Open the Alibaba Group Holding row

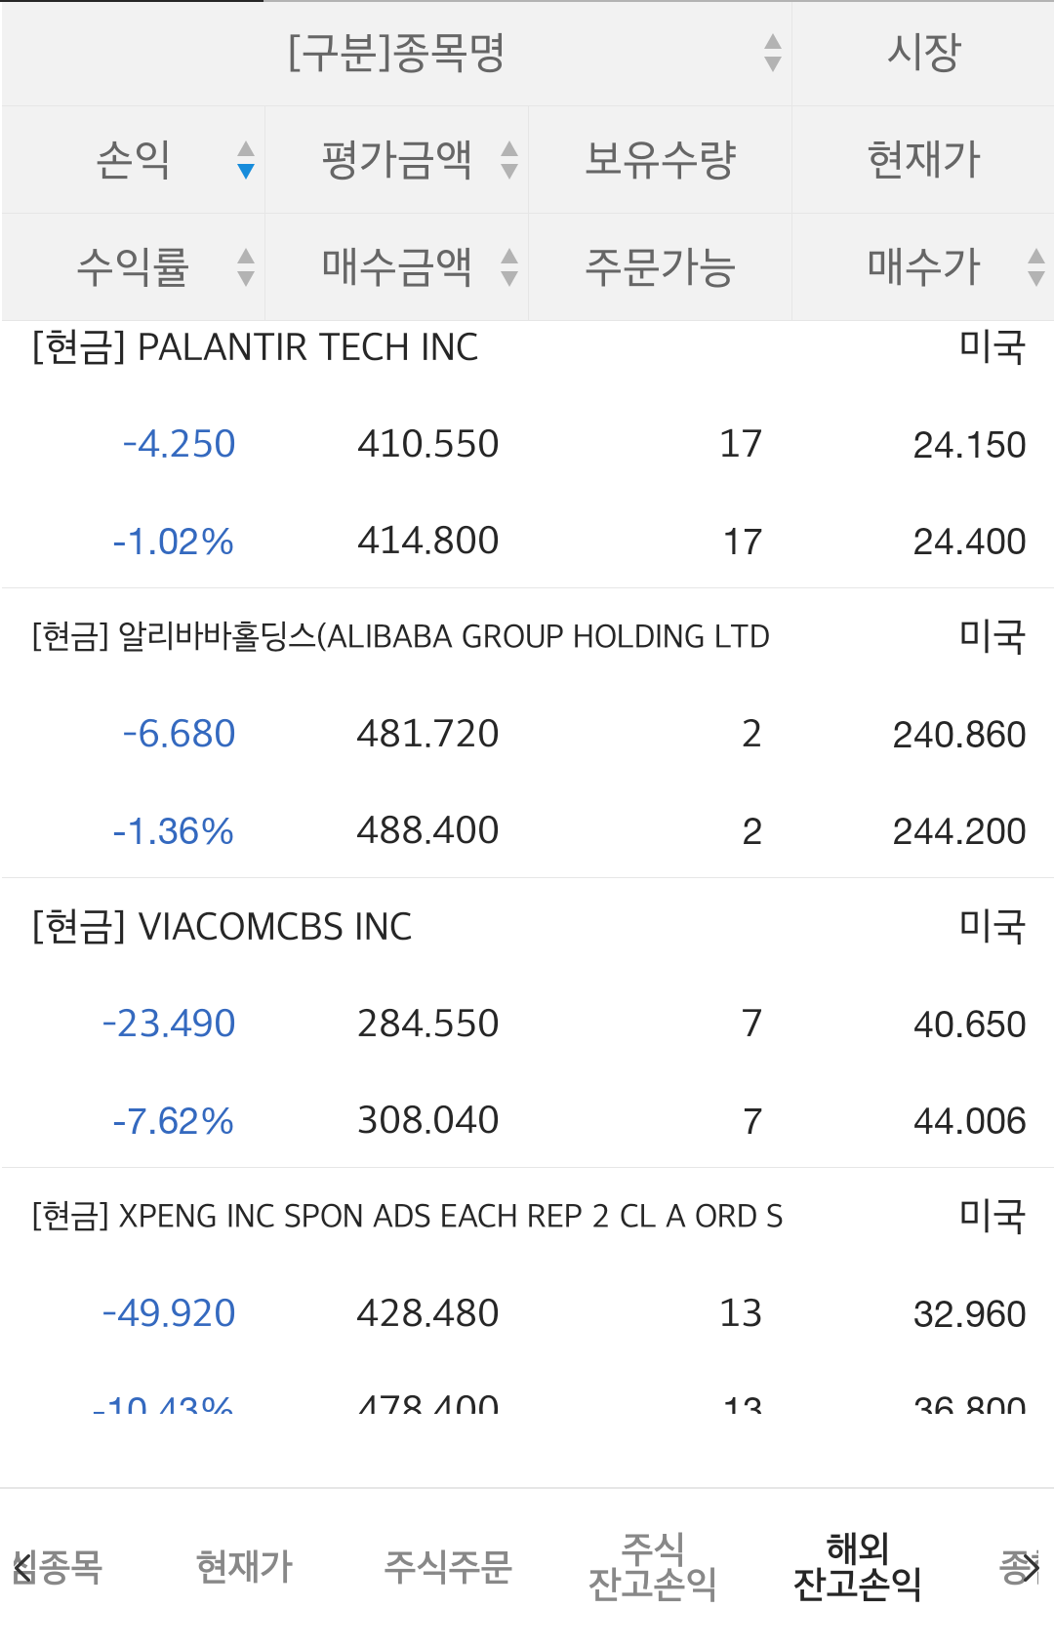[x=400, y=637]
